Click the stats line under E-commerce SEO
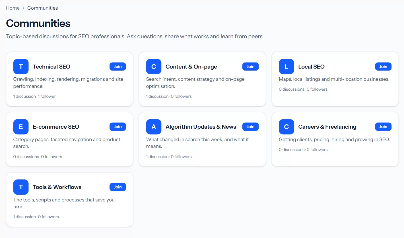 click(x=38, y=157)
